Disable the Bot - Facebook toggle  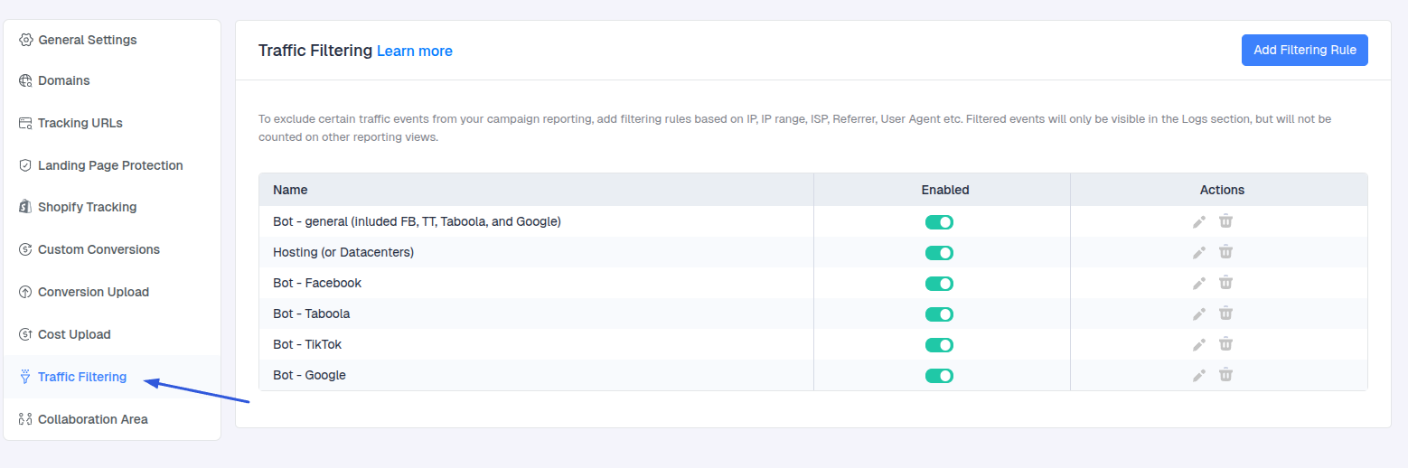[939, 284]
